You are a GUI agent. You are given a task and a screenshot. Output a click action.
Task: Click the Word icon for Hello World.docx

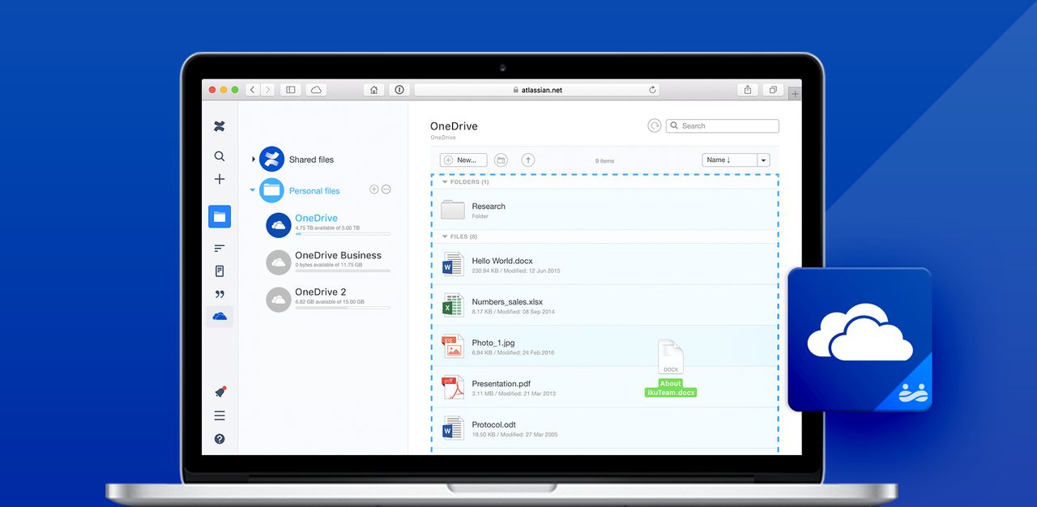pyautogui.click(x=453, y=264)
